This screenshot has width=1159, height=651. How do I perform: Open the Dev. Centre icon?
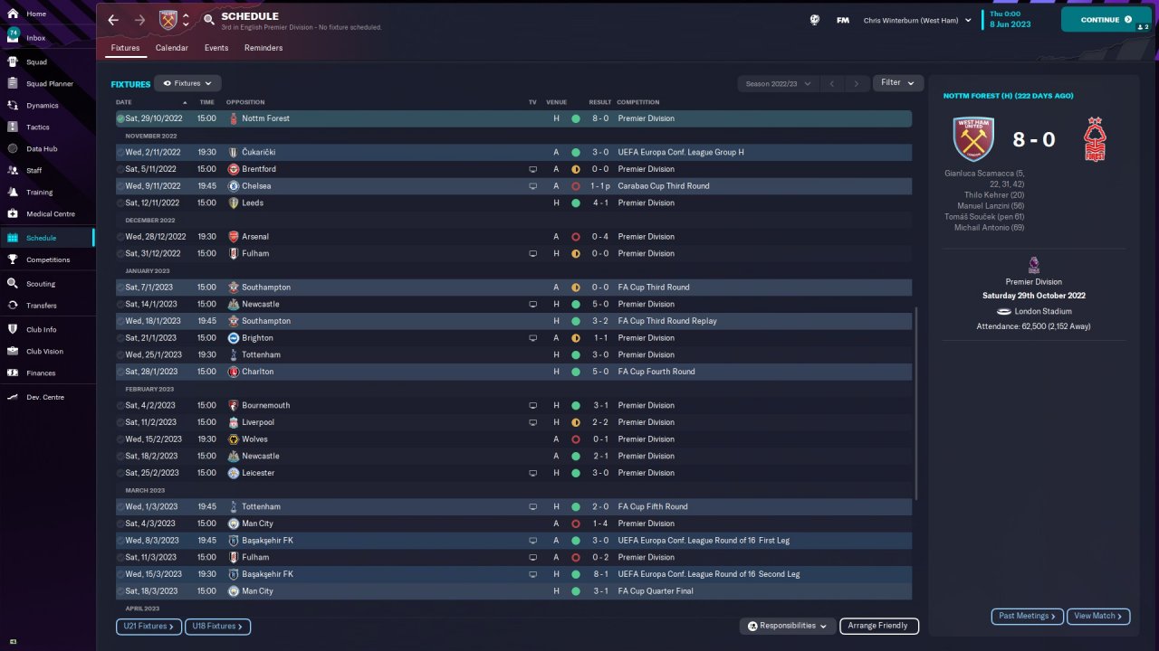click(13, 398)
